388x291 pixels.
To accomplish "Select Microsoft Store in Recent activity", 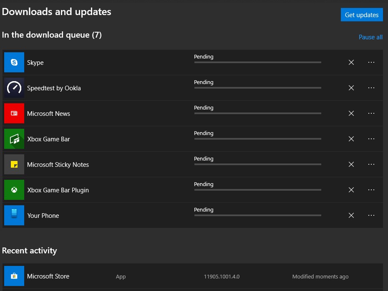I will click(x=48, y=276).
